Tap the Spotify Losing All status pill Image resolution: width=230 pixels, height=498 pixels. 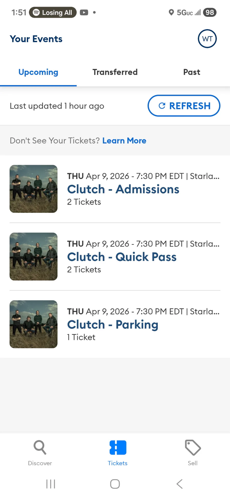[x=53, y=13]
